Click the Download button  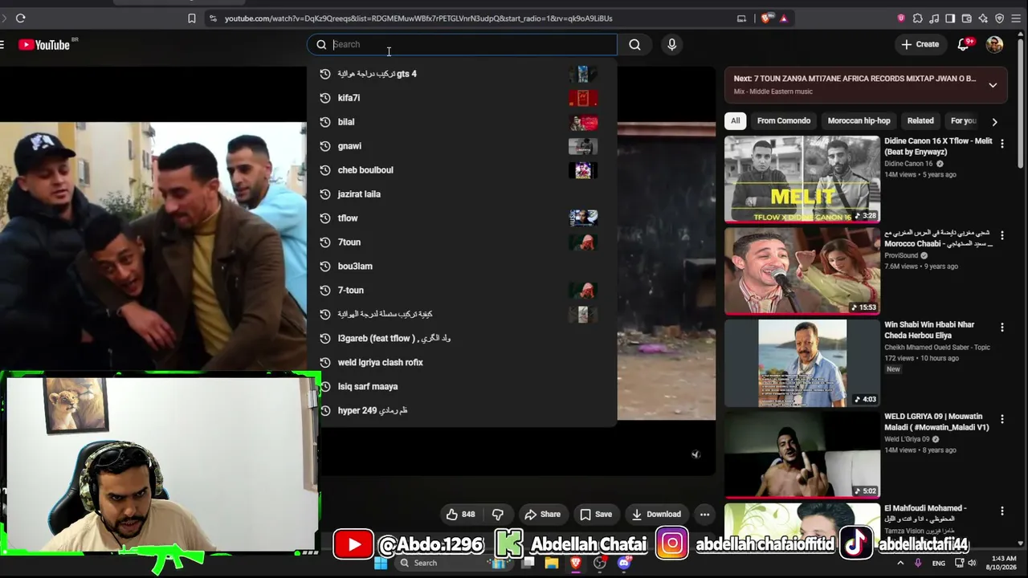(x=656, y=515)
